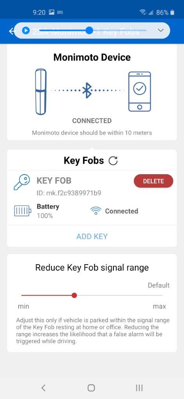Go to Android home screen
The image size is (184, 399).
pos(91,388)
